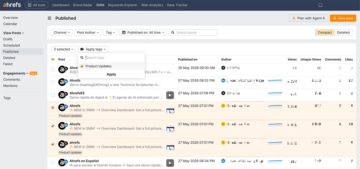Click the calendar icon in Published on filter

tap(124, 33)
